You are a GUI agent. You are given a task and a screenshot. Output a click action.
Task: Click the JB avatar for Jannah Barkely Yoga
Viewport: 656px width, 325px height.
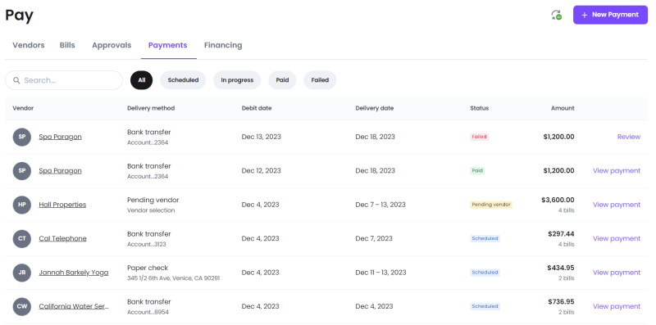[22, 273]
